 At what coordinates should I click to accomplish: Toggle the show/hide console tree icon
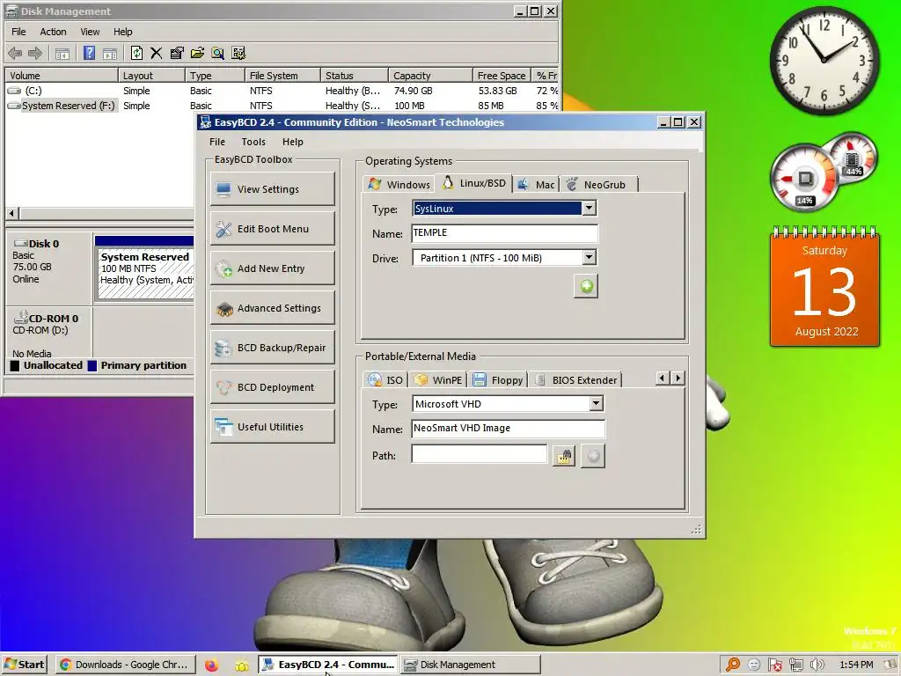62,54
